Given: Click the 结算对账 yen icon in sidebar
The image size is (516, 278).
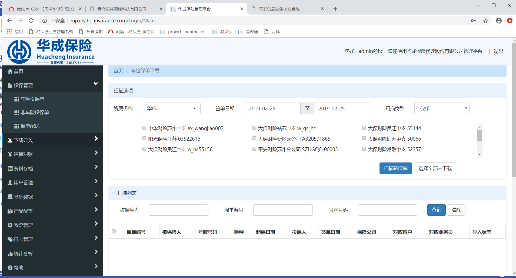Looking at the screenshot, I should click(10, 154).
